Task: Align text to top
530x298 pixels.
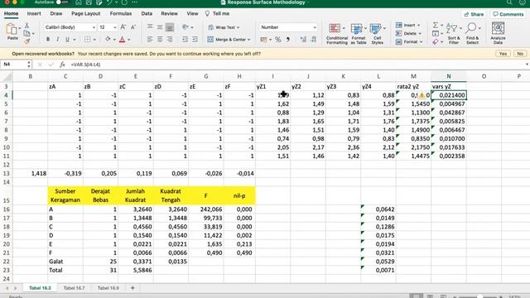Action: tap(150, 26)
